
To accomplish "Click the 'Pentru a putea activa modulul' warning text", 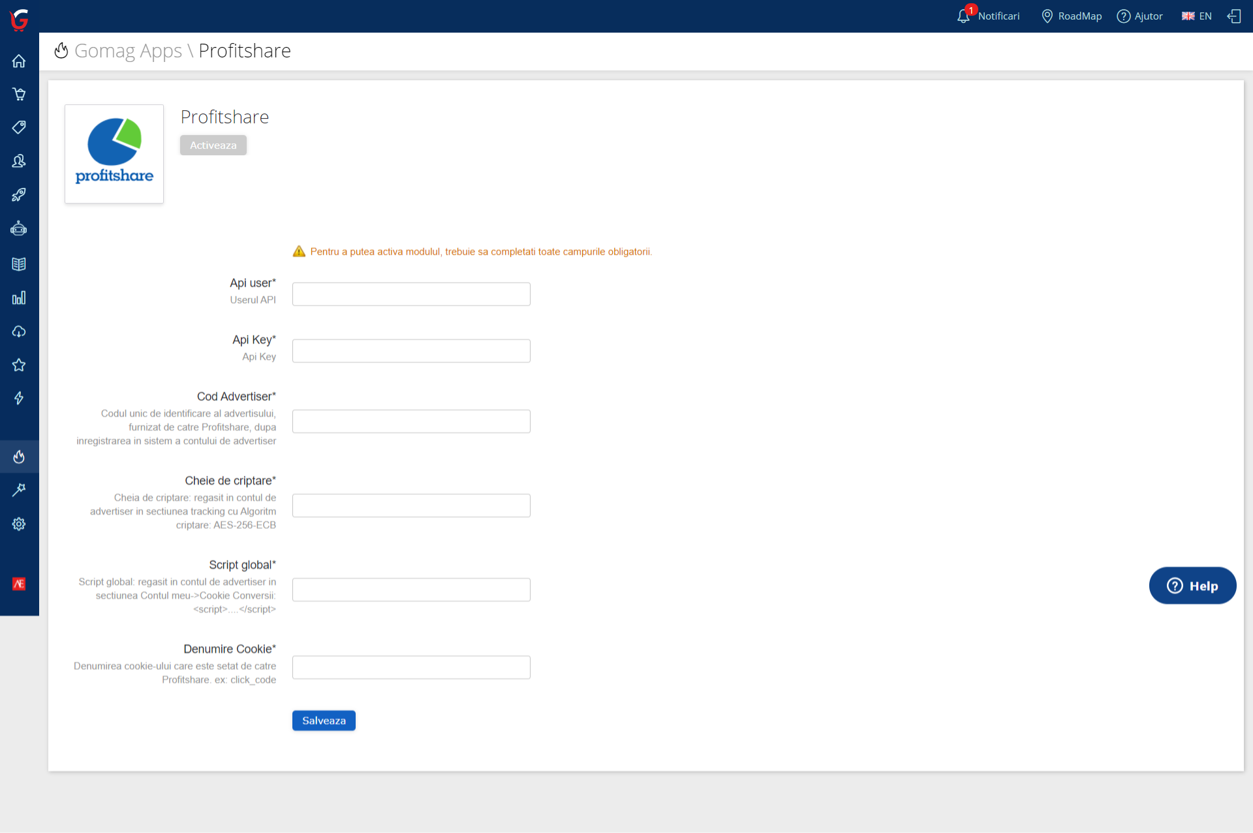I will pos(481,252).
